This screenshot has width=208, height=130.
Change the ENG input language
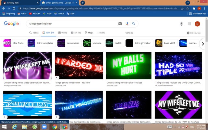[x=192, y=127]
